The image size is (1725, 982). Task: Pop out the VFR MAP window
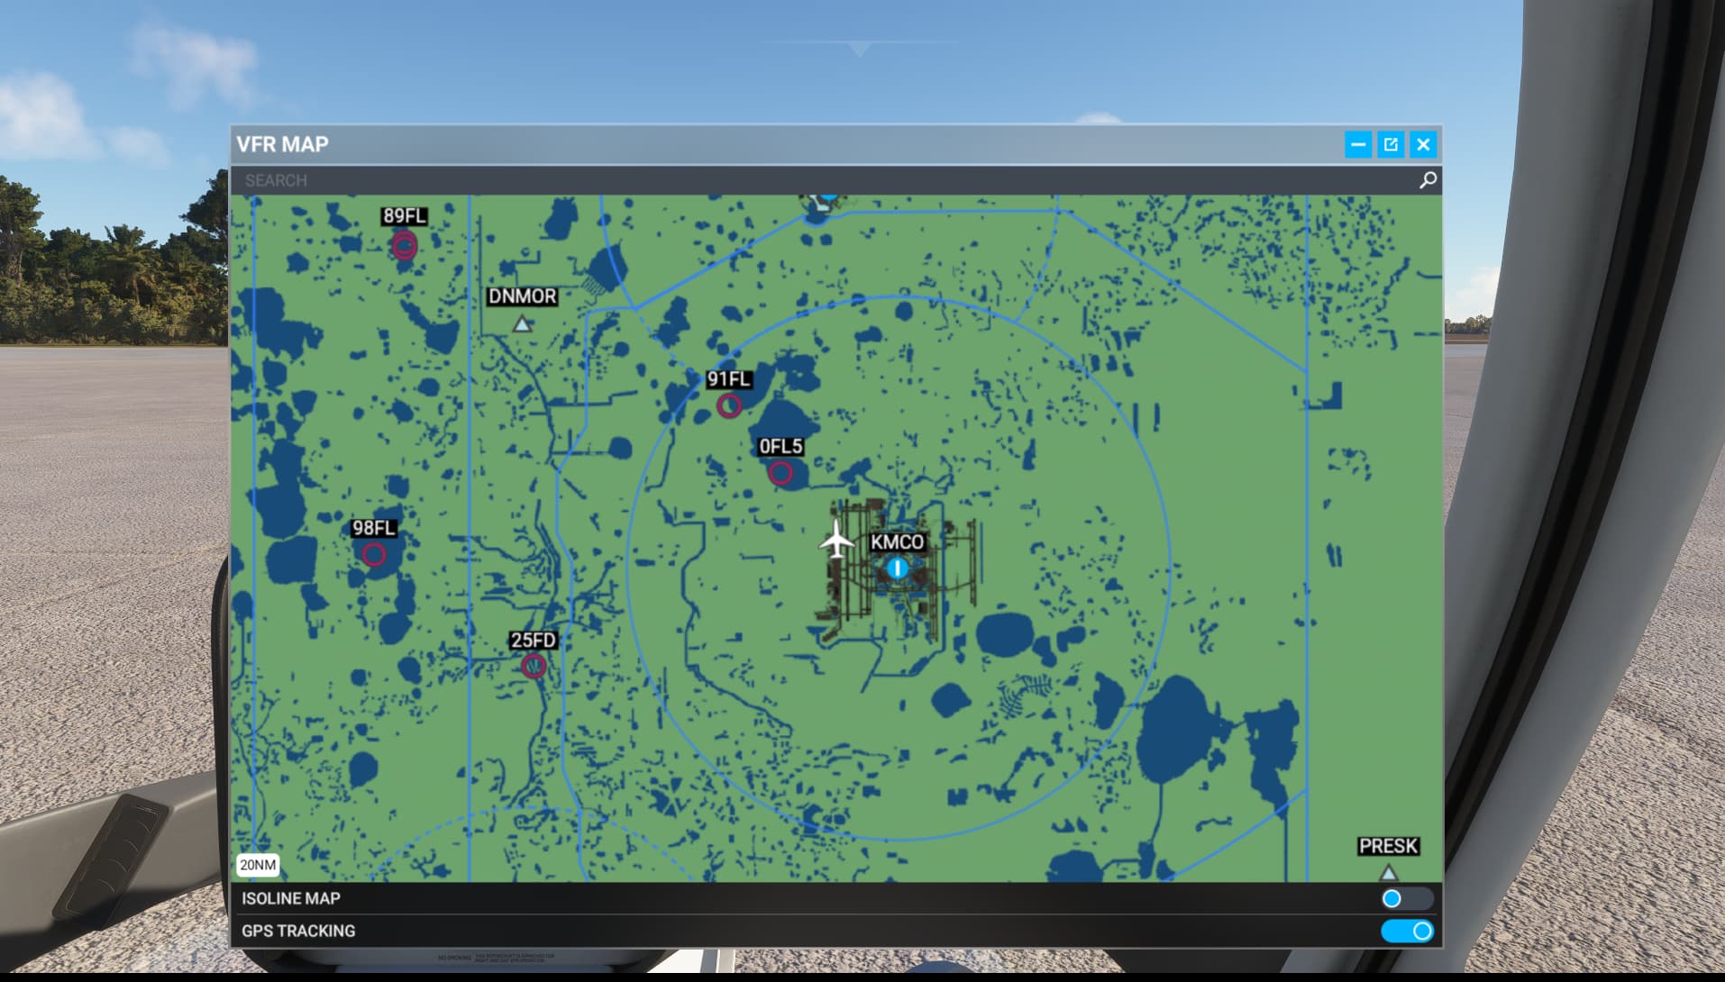[x=1391, y=144]
